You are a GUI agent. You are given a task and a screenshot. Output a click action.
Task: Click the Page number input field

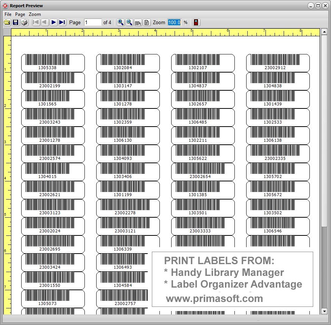coord(93,22)
